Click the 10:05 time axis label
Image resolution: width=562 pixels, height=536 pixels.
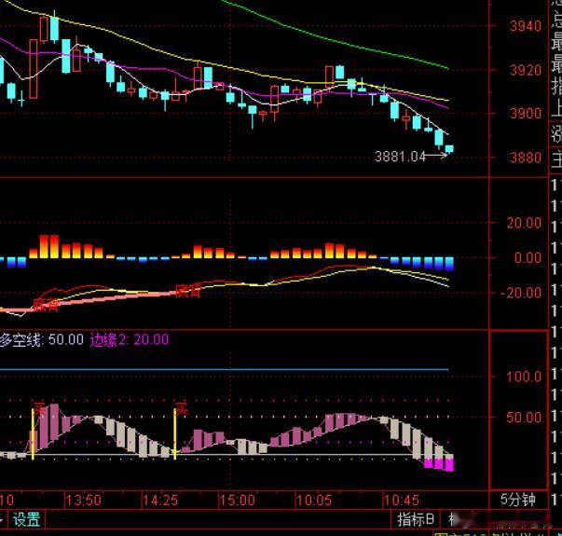point(314,500)
